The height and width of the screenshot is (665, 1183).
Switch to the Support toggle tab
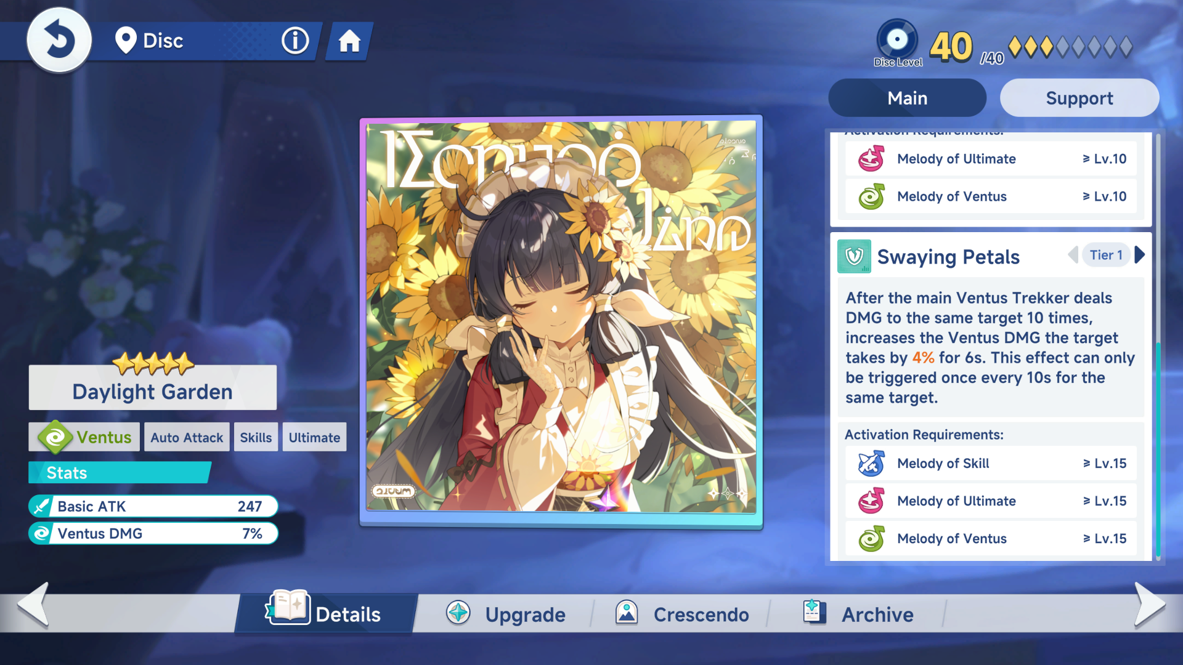point(1079,98)
